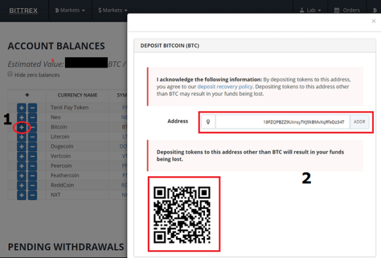Screen dimensions: 381x258
Task: Close the Deposit Bitcoin dialog
Action: [374, 21]
